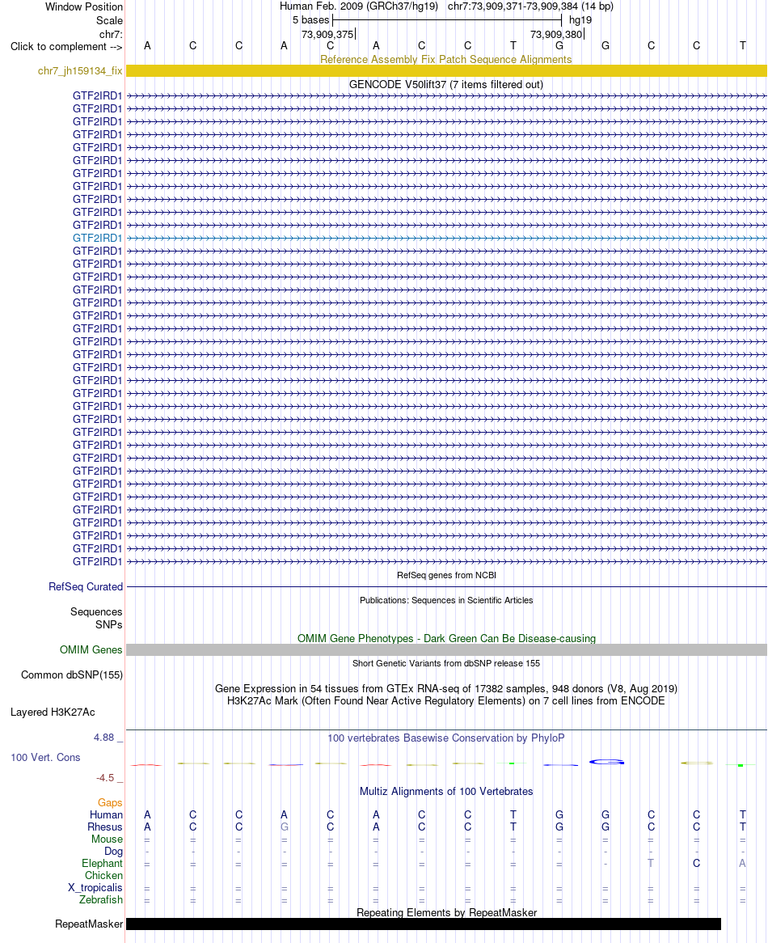Click the T base in Elephant row

click(651, 864)
